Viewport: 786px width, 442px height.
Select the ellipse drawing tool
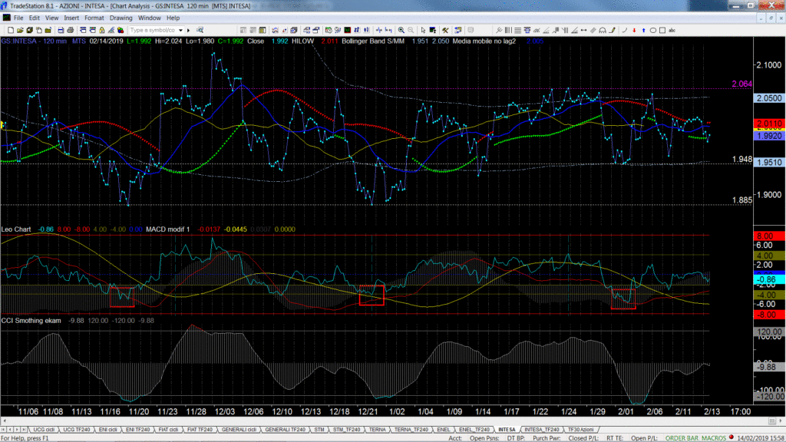click(x=652, y=30)
